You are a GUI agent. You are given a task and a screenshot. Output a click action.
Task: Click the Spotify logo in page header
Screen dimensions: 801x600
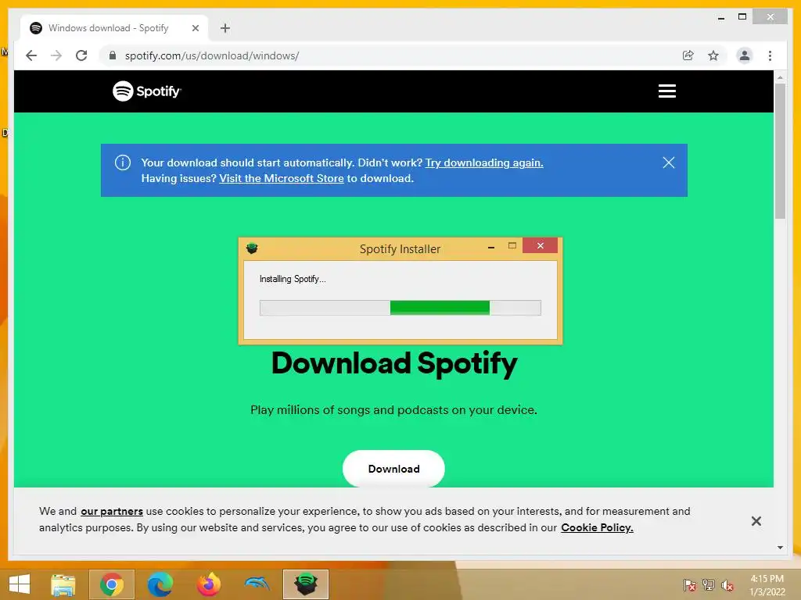pyautogui.click(x=146, y=91)
